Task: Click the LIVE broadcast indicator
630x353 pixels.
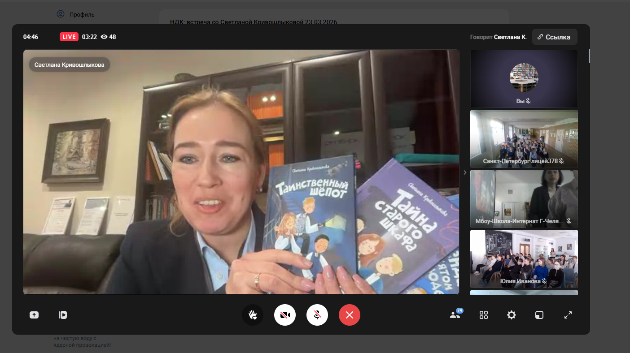Action: pyautogui.click(x=69, y=37)
